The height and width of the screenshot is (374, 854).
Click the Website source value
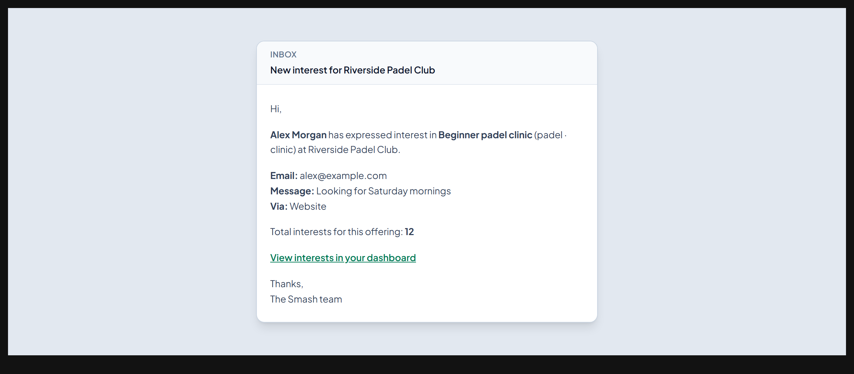point(308,206)
